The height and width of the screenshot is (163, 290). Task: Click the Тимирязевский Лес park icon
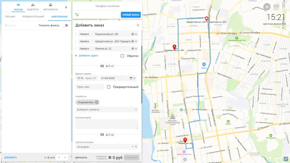coord(236,38)
